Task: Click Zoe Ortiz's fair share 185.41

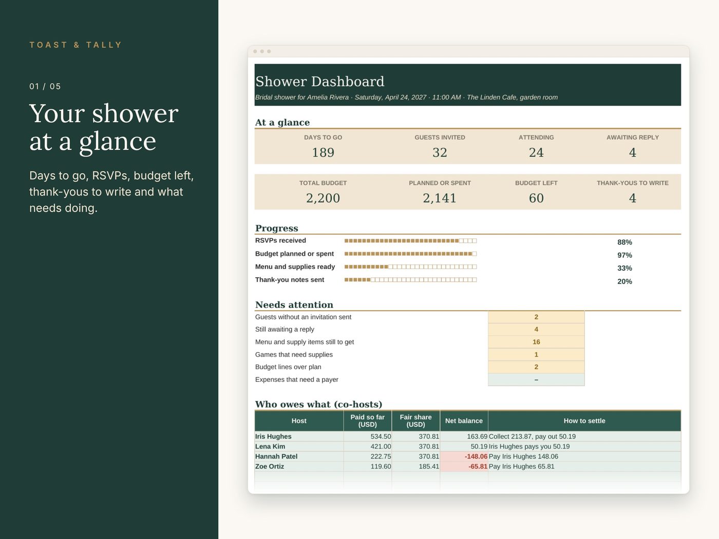Action: (x=416, y=467)
